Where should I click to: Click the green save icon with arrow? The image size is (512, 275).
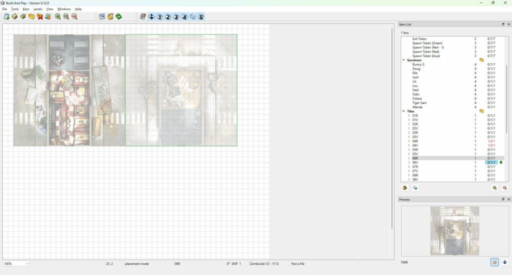tap(48, 16)
